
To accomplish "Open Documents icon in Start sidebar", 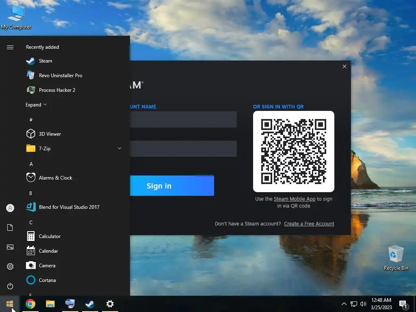I will [10, 227].
